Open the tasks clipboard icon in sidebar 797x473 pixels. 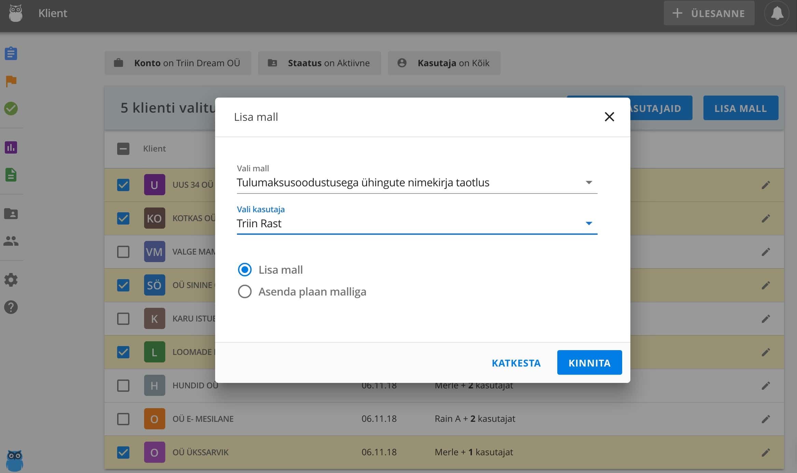[11, 53]
